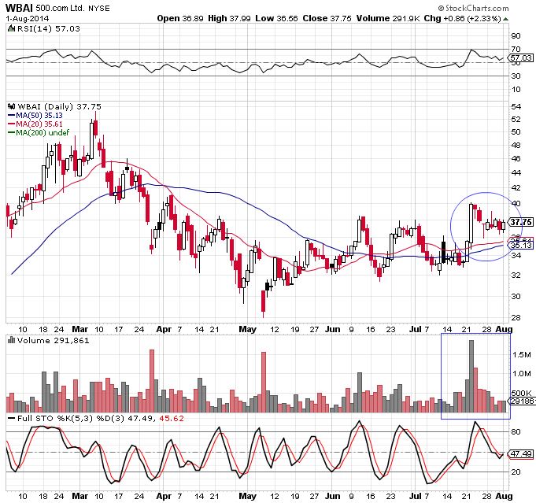Image resolution: width=536 pixels, height=503 pixels.
Task: Click the 54 label on the price axis
Action: pyautogui.click(x=516, y=107)
